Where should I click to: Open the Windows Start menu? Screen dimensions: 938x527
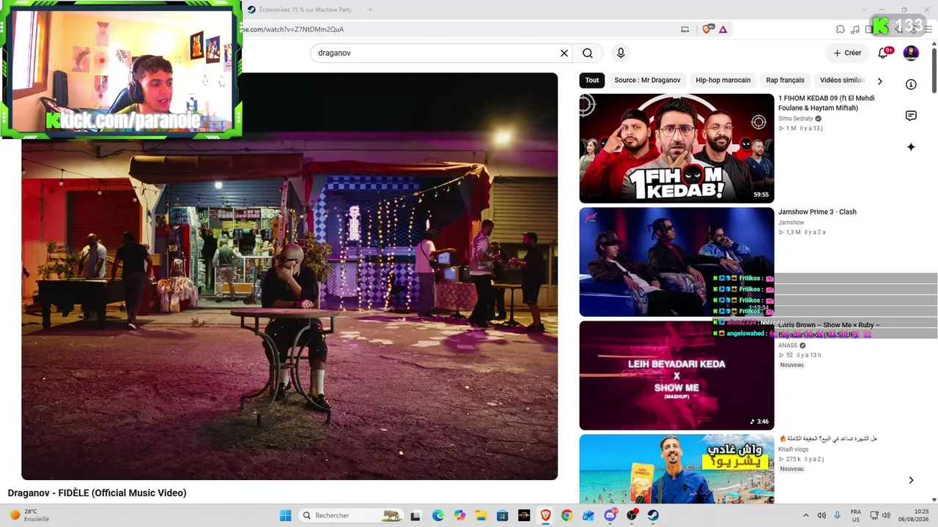[285, 515]
